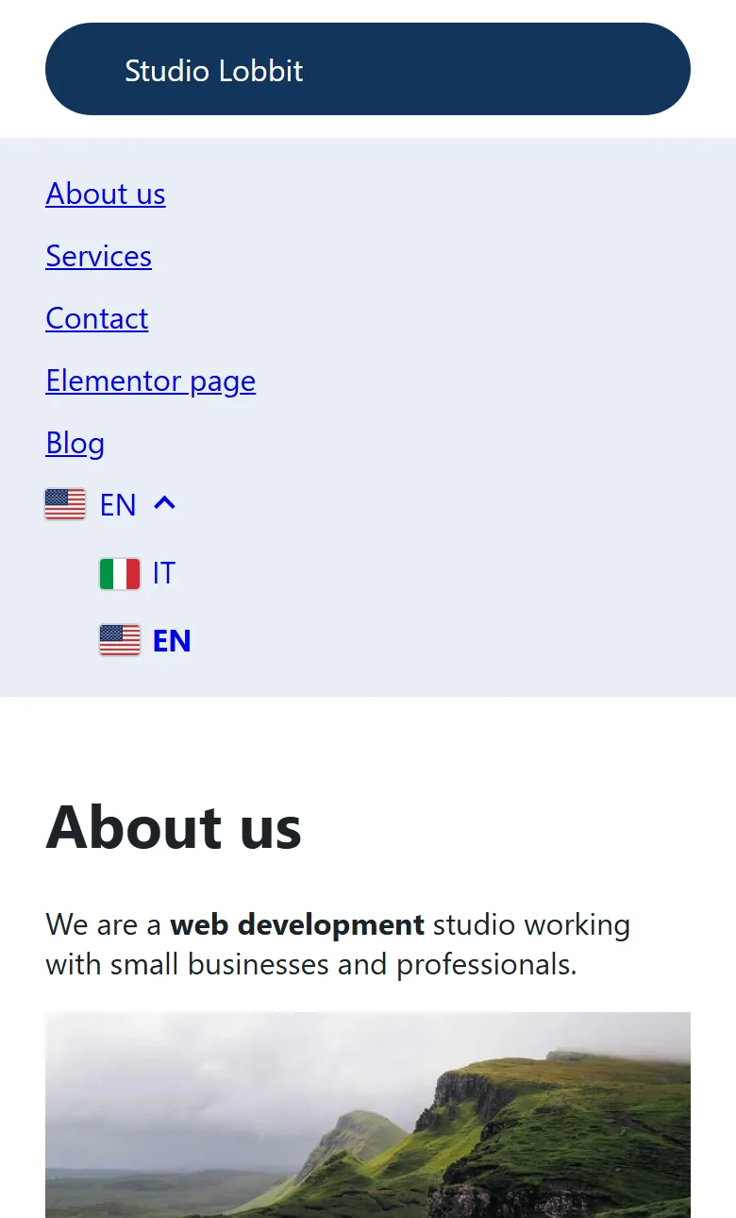Click the US flag beside the language chevron
736x1218 pixels.
point(65,504)
